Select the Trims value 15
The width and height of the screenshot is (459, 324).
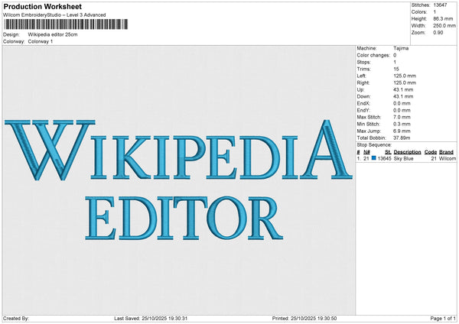tap(396, 69)
